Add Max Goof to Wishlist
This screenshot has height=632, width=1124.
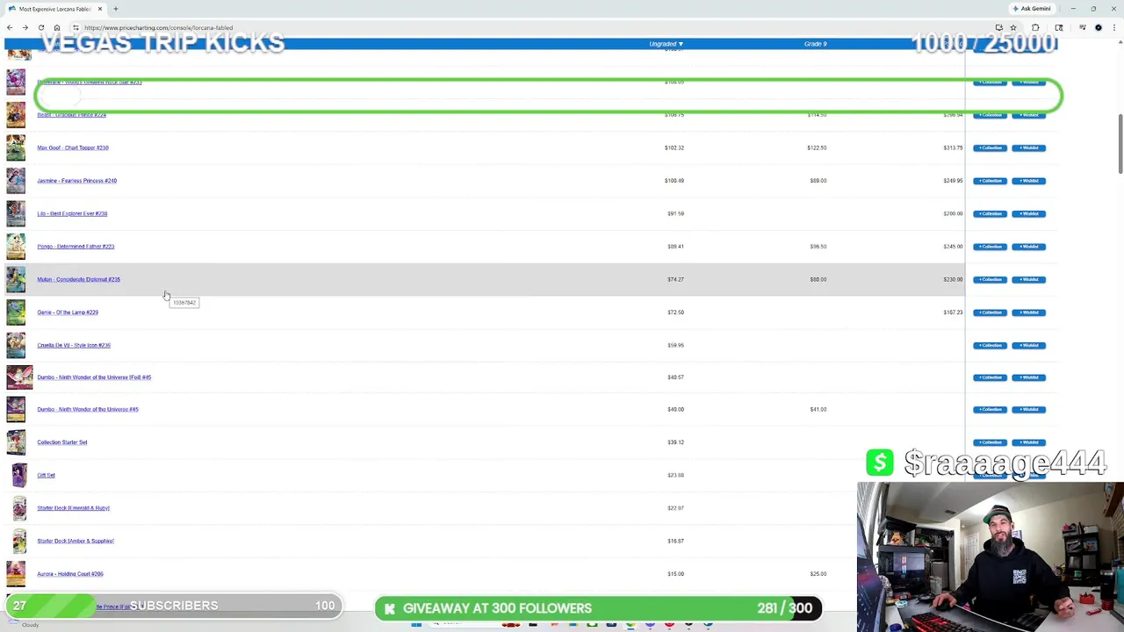click(1028, 147)
